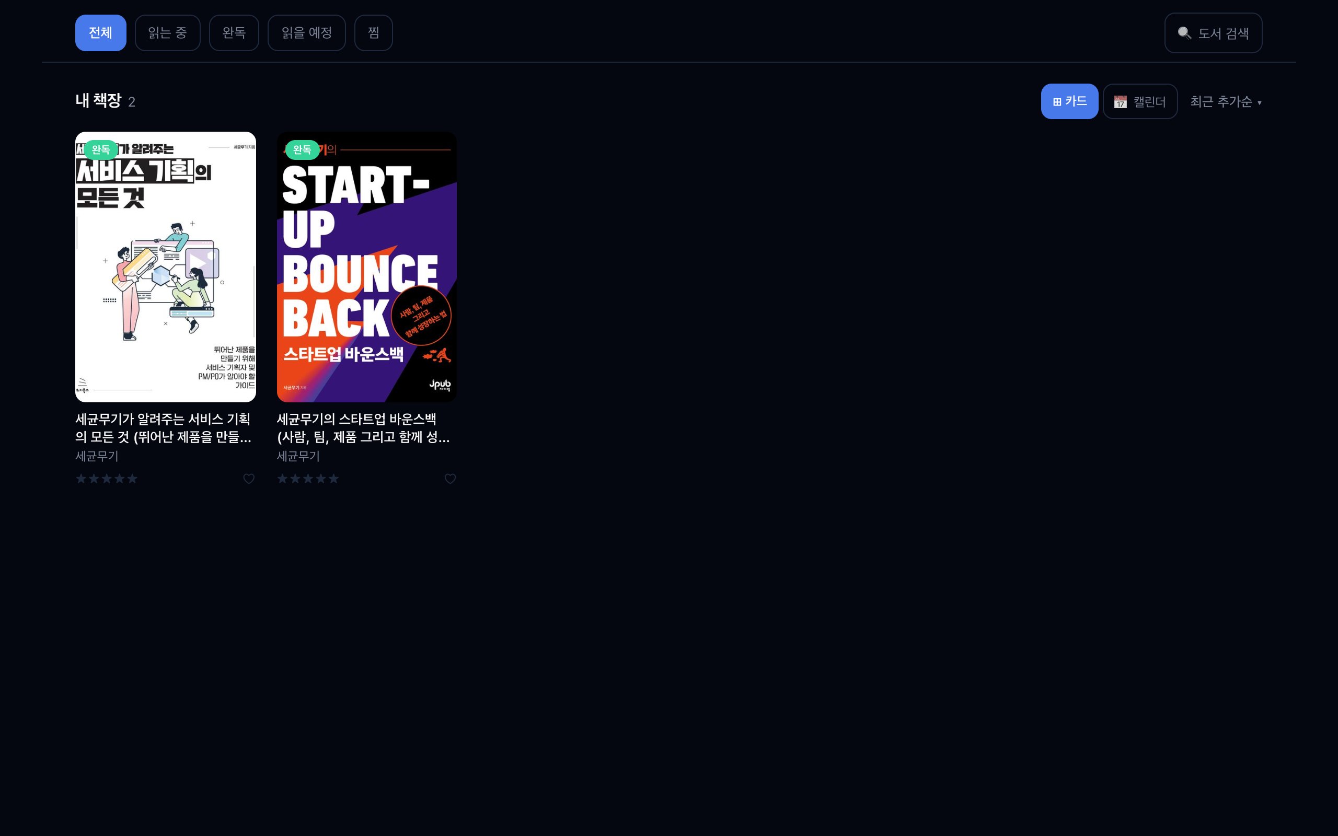
Task: Rate 스타트업 바운스백 book one star
Action: pyautogui.click(x=283, y=479)
